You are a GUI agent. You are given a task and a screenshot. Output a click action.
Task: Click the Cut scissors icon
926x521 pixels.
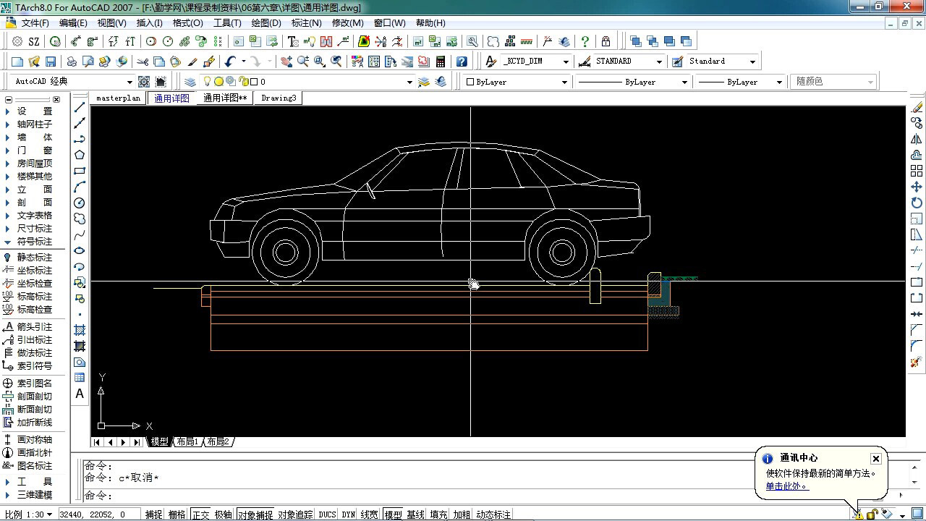click(x=143, y=62)
